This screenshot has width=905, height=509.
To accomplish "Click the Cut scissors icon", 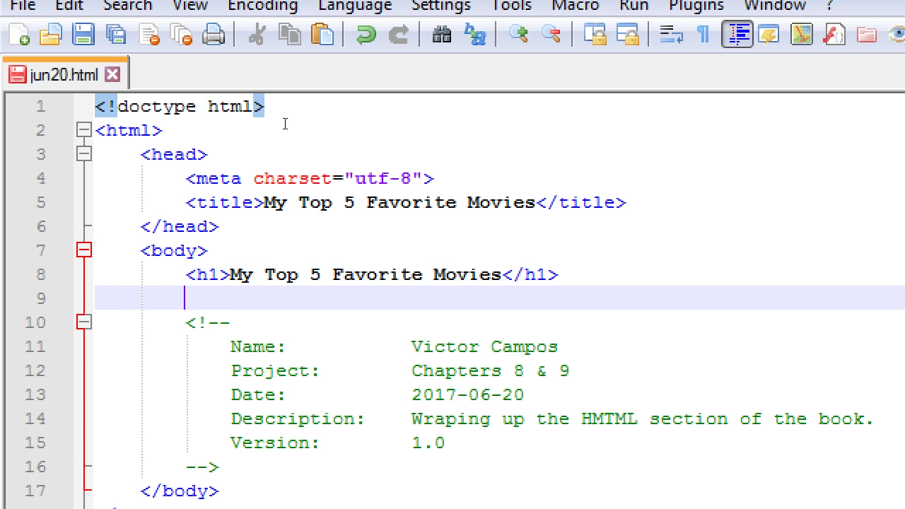I will [256, 35].
